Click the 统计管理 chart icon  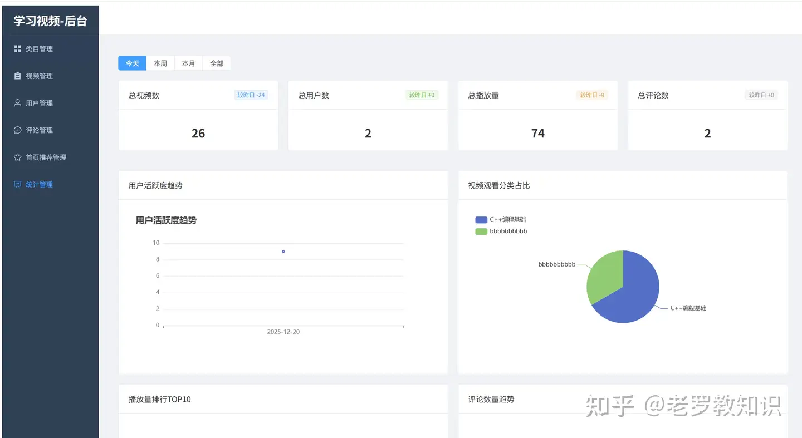coord(17,184)
